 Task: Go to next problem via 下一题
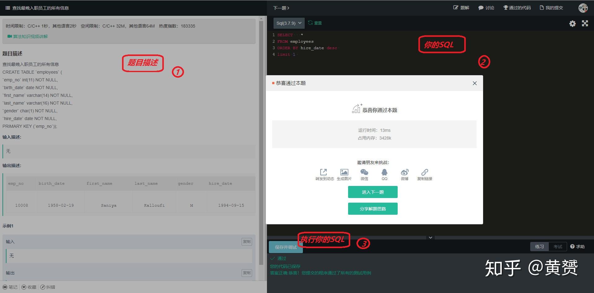(281, 8)
